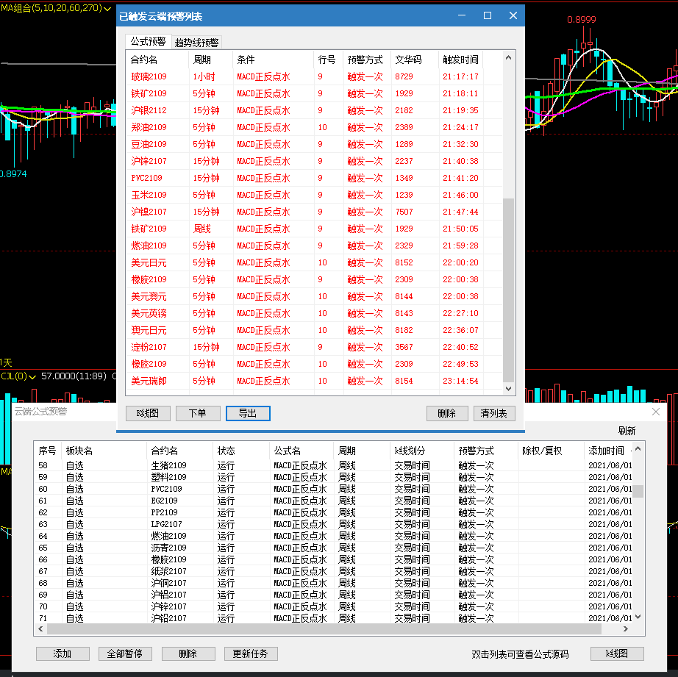
Task: Close the 已触发云端预警列表 dialog
Action: click(x=512, y=15)
